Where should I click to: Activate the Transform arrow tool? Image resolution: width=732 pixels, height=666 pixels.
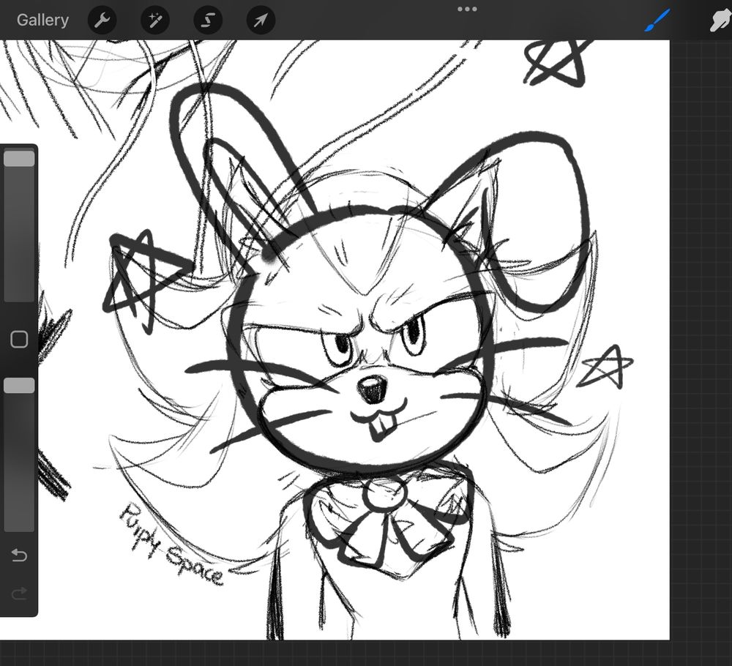coord(261,20)
